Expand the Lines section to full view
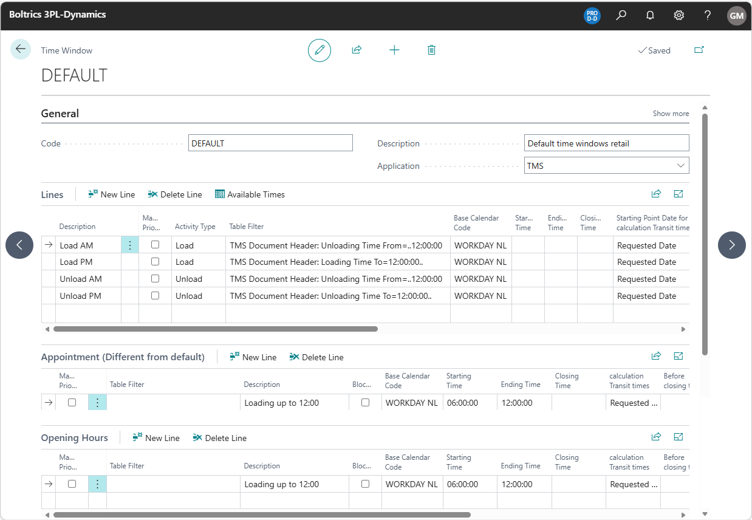 679,194
